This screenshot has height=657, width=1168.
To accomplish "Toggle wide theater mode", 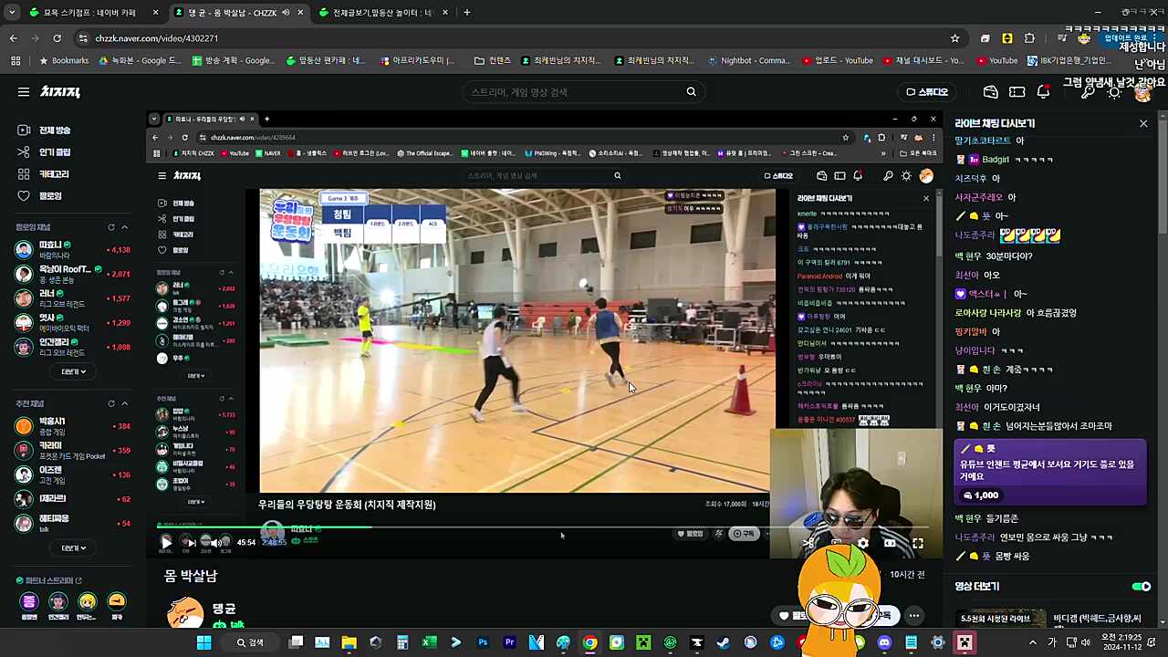I will (890, 543).
